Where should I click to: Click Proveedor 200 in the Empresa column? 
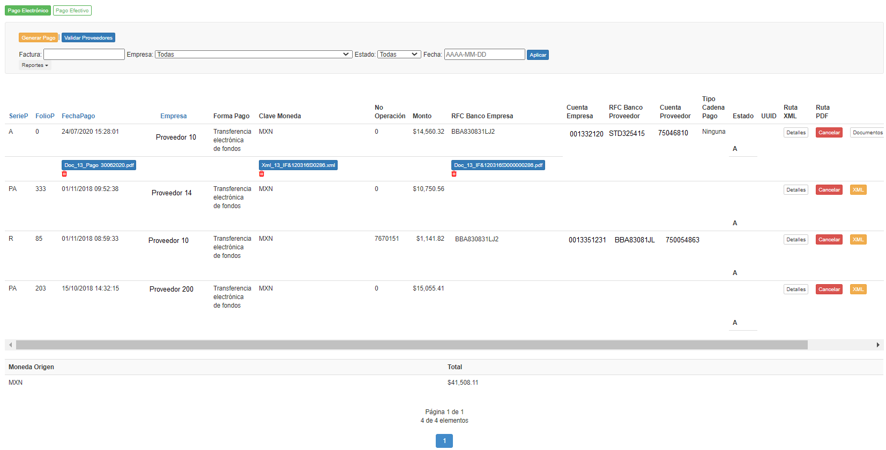pos(172,289)
